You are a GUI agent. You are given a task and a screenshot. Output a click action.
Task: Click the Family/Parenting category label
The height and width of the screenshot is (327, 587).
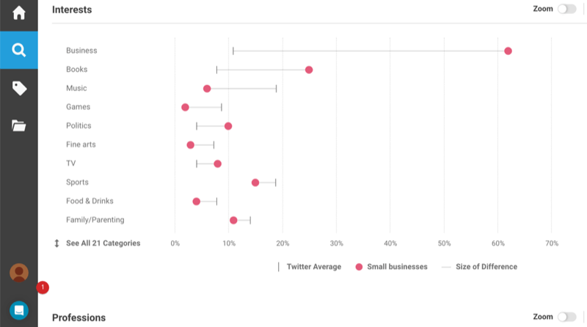[x=95, y=220]
